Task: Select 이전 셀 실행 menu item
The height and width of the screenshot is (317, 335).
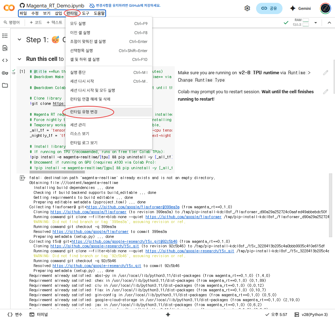Action: point(109,33)
